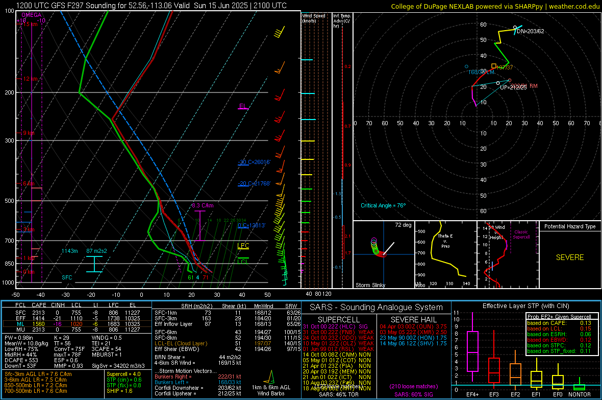Image resolution: width=602 pixels, height=400 pixels.
Task: Select the highlighted ML parcel row
Action: pyautogui.click(x=77, y=324)
